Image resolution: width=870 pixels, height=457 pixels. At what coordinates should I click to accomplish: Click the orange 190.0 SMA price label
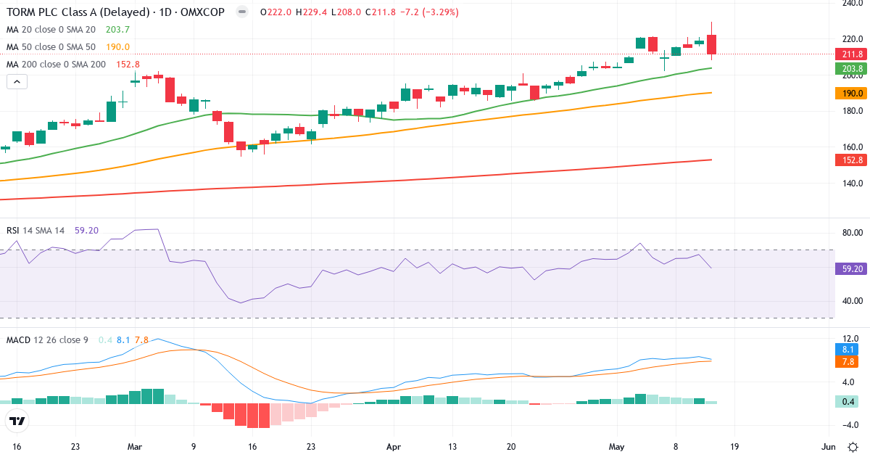[852, 93]
